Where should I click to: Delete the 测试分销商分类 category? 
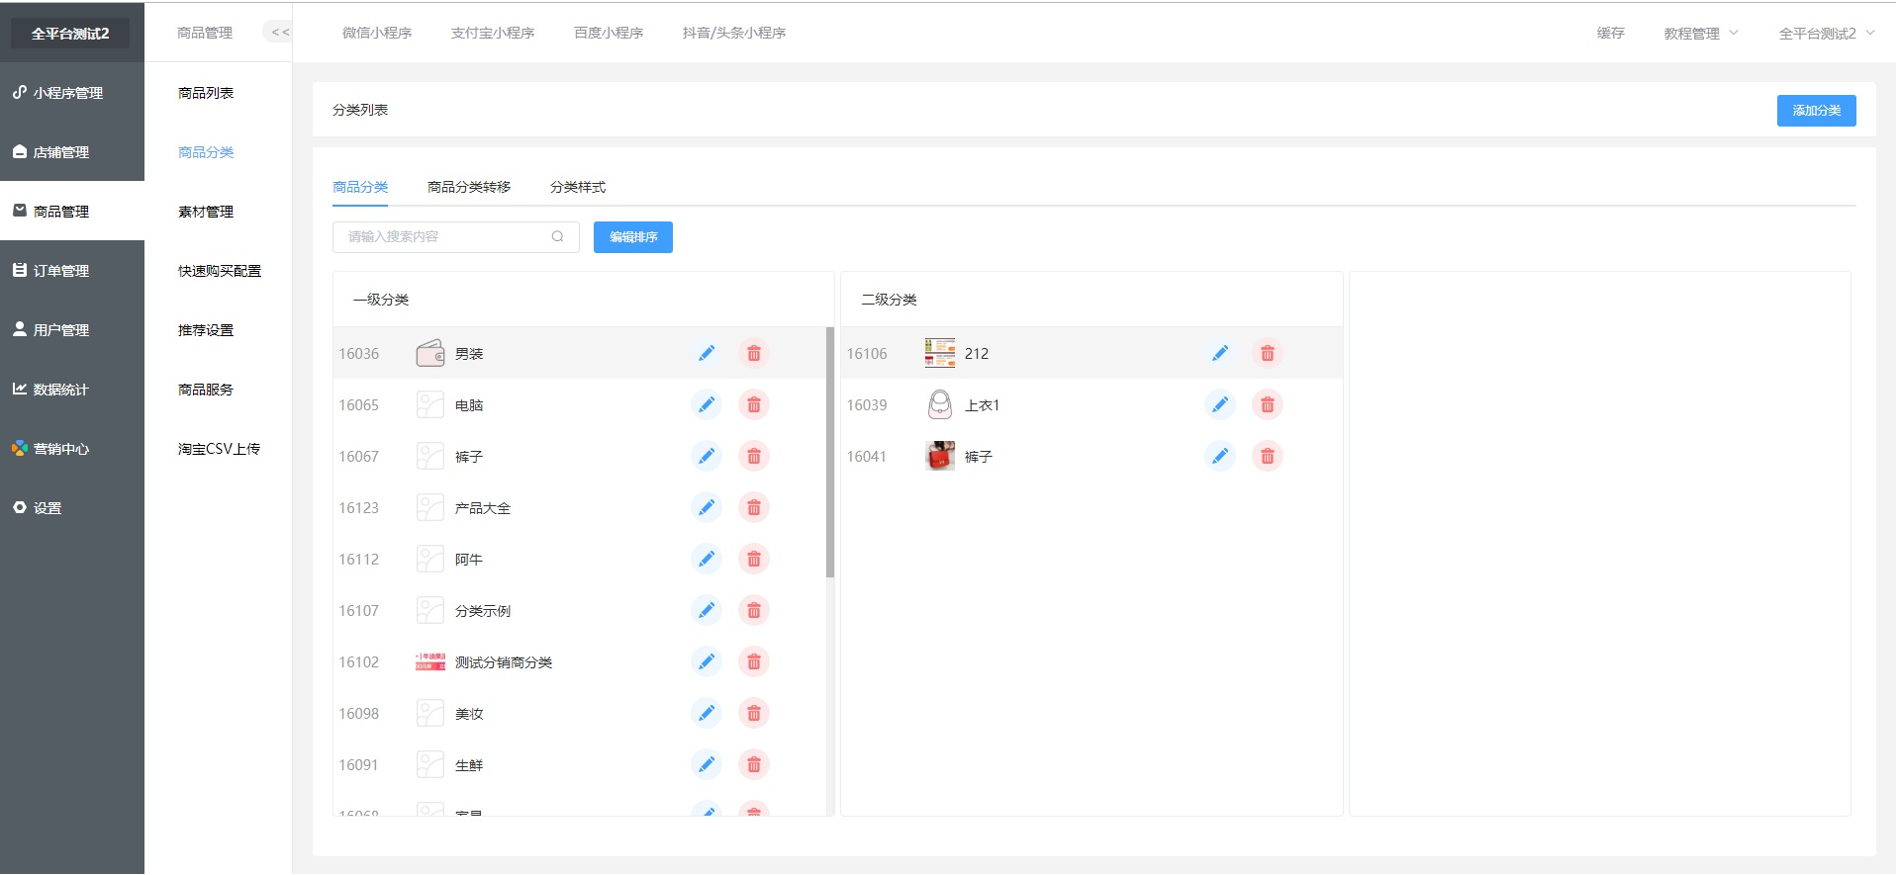[754, 661]
